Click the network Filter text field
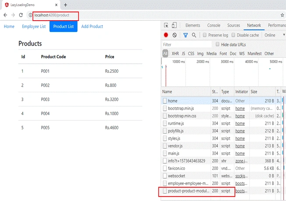The image size is (286, 201). pos(187,45)
